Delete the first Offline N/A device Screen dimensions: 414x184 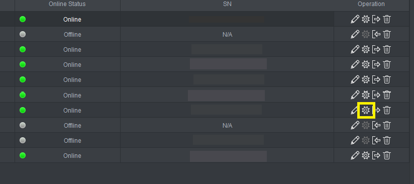(387, 34)
